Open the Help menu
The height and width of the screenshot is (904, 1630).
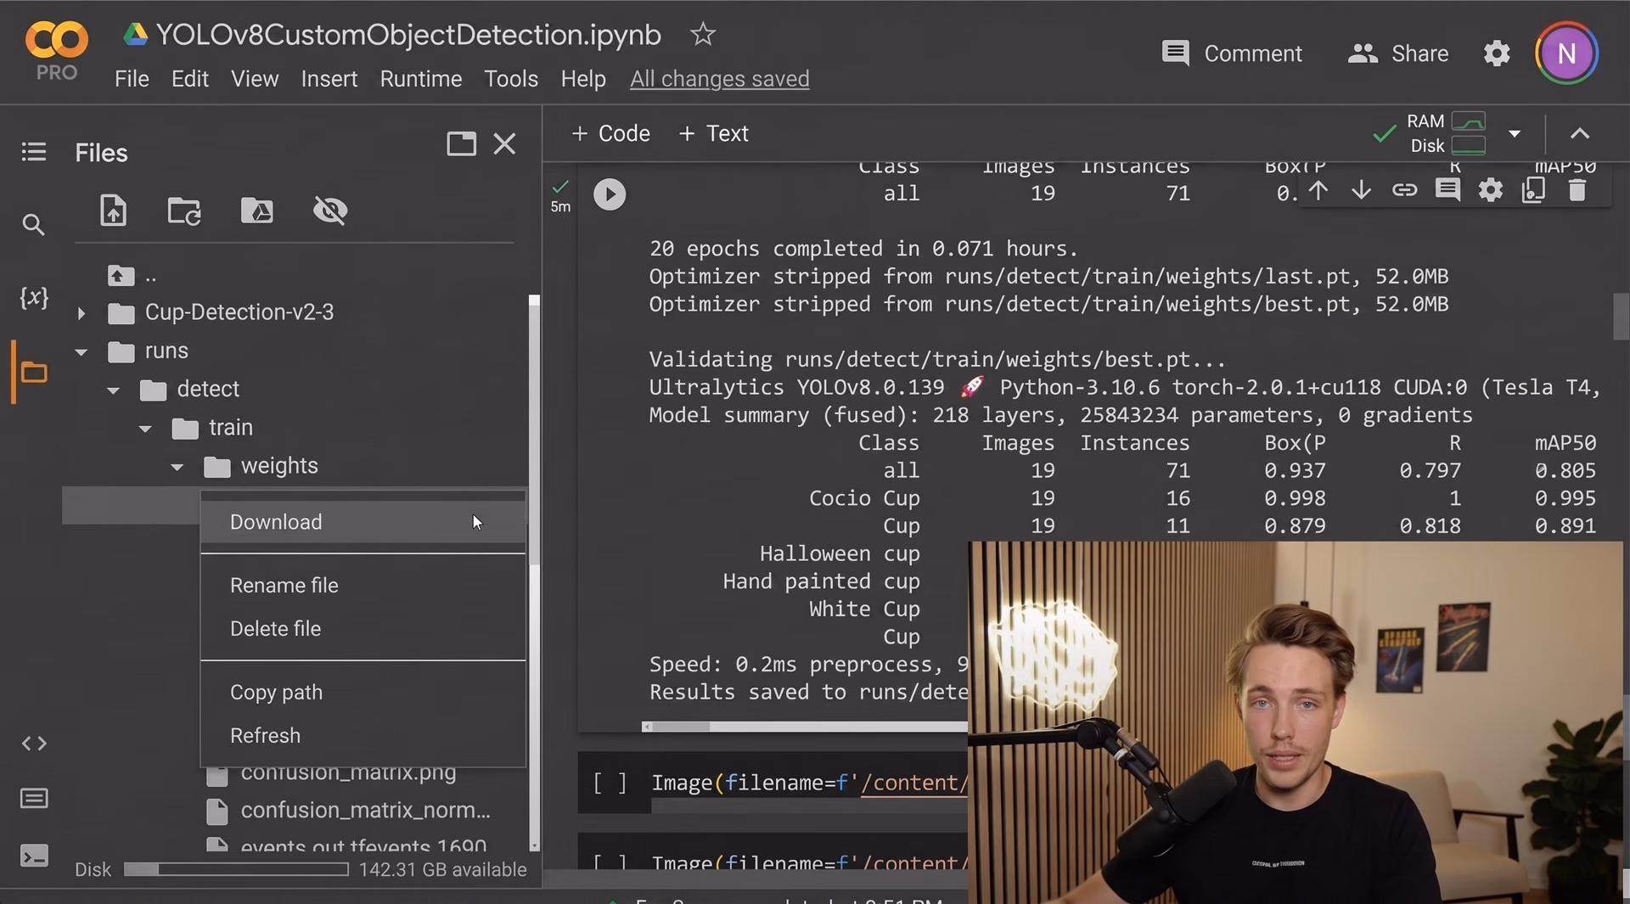pyautogui.click(x=583, y=79)
